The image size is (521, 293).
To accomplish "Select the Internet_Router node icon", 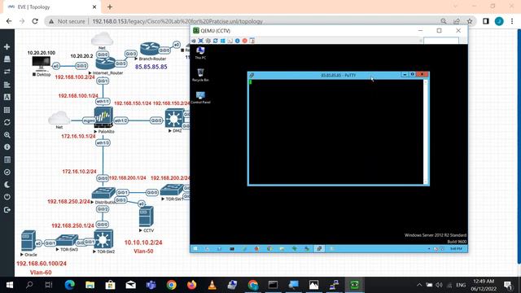I will [x=105, y=63].
